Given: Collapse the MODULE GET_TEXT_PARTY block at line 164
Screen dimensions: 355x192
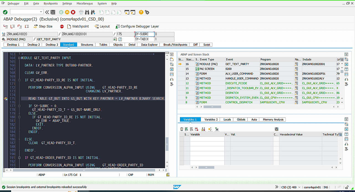Looking at the screenshot, I should click(x=19, y=58).
